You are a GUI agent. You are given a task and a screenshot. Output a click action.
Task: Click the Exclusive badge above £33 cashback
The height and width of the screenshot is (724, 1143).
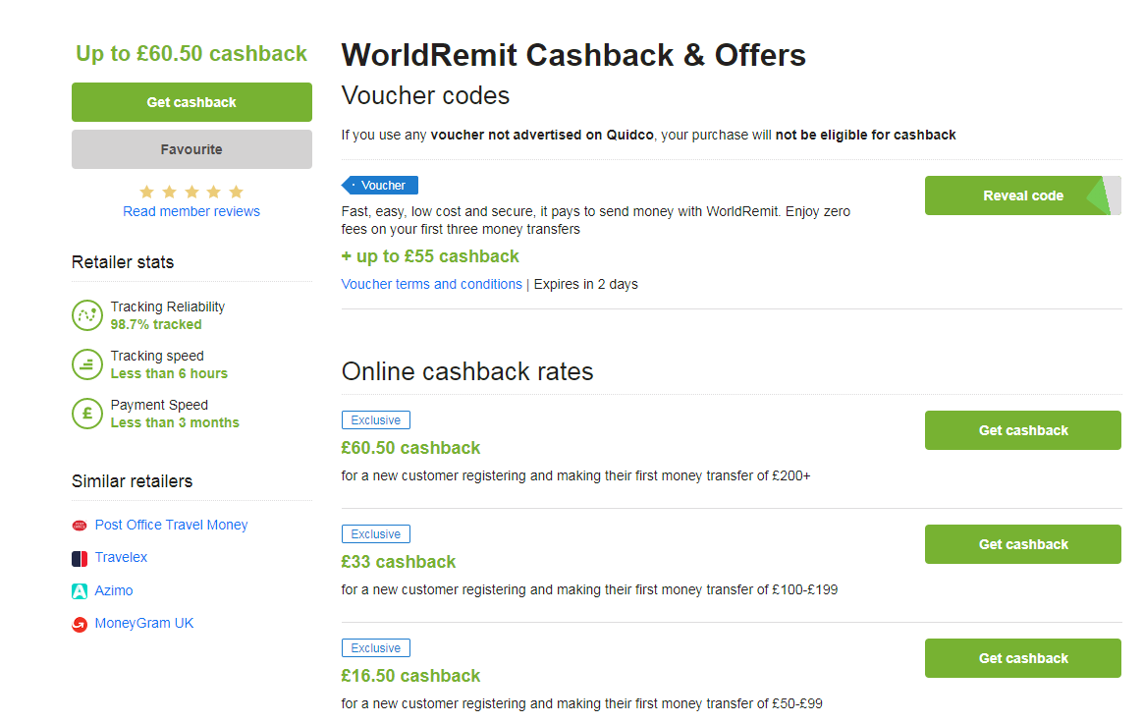coord(375,533)
